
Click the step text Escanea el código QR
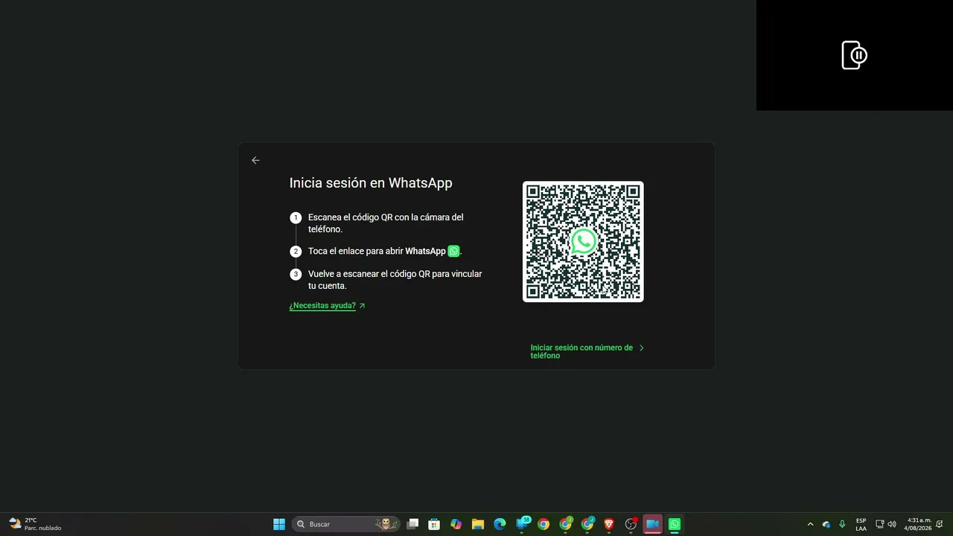386,223
